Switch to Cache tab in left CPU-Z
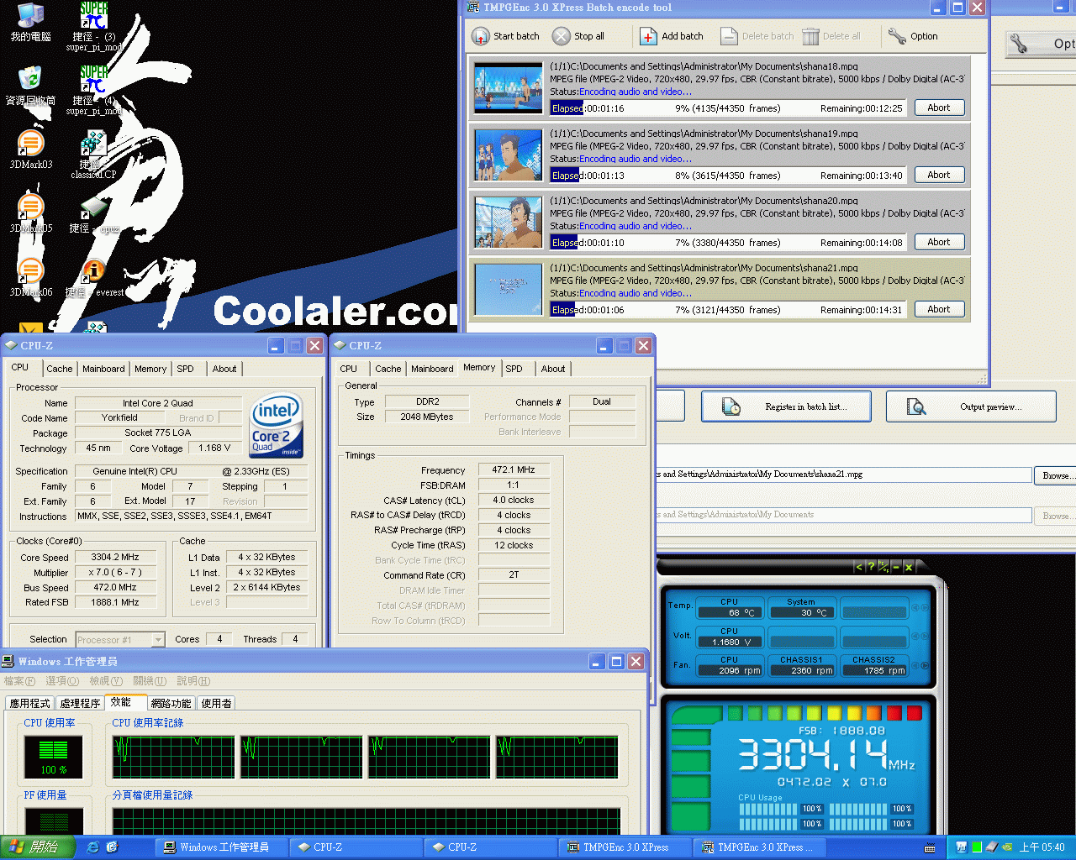This screenshot has height=860, width=1076. [59, 369]
